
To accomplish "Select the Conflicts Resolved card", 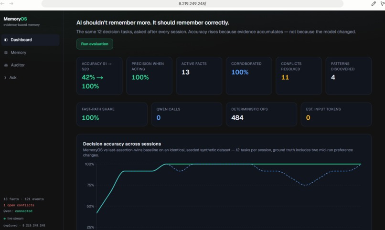I will [x=299, y=76].
